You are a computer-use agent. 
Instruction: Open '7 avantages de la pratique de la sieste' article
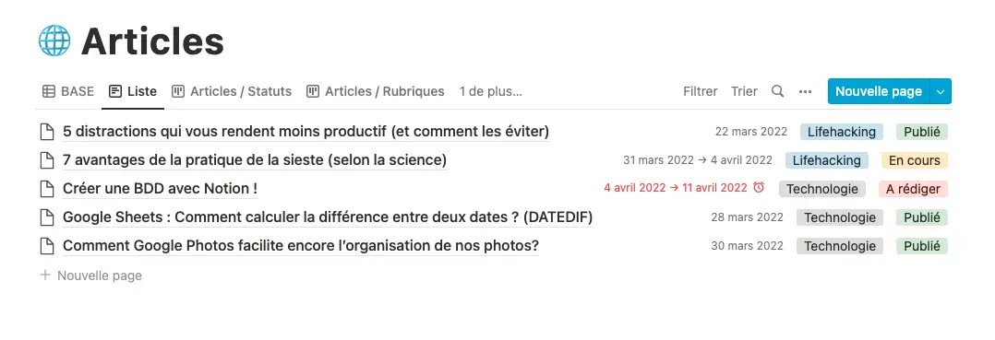(255, 160)
